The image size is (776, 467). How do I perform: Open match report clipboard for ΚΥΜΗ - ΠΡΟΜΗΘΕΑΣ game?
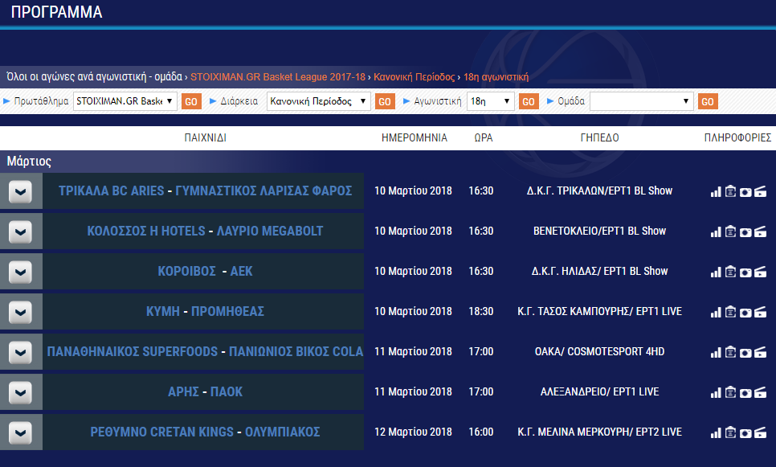tap(730, 312)
